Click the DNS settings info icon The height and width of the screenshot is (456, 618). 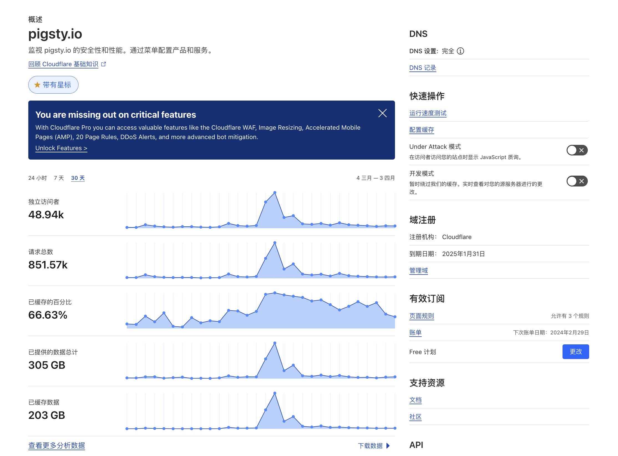pyautogui.click(x=460, y=51)
